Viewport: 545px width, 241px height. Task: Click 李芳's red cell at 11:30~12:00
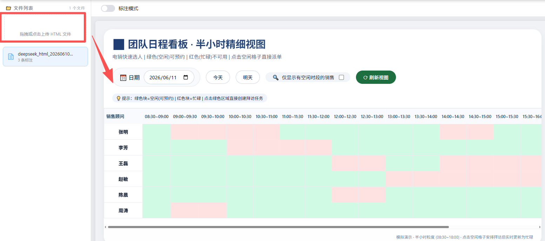click(x=318, y=148)
